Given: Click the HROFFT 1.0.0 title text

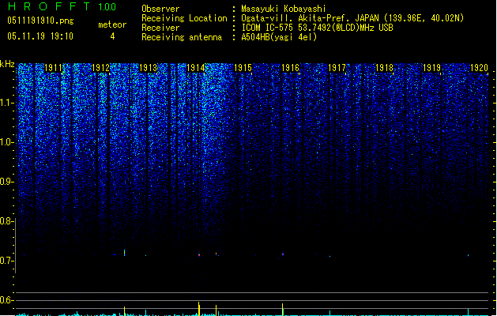Looking at the screenshot, I should click(x=62, y=6).
